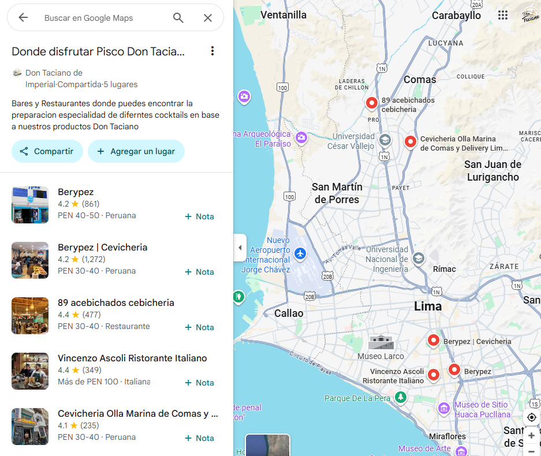This screenshot has width=541, height=456.
Task: Click 'Don Taciano de Imperial' list owner
Action: tap(54, 79)
